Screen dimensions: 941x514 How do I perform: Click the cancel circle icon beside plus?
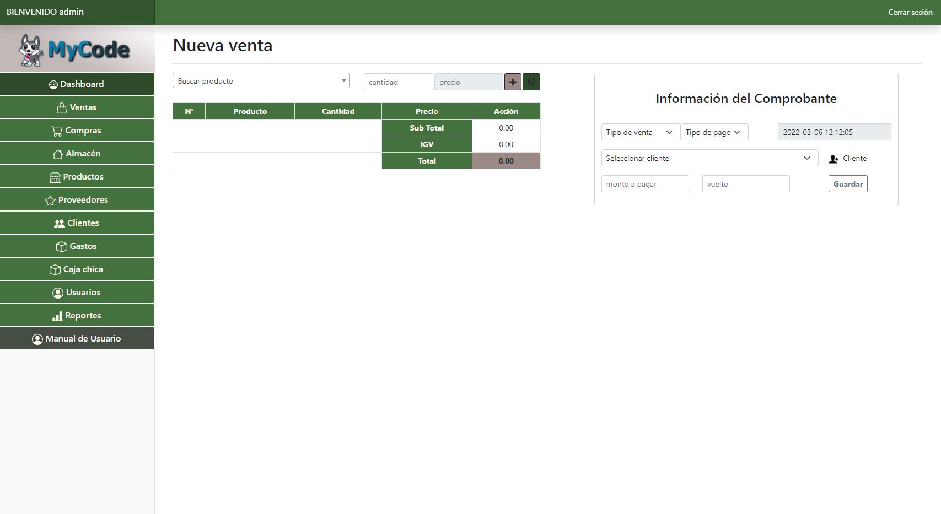tap(531, 82)
